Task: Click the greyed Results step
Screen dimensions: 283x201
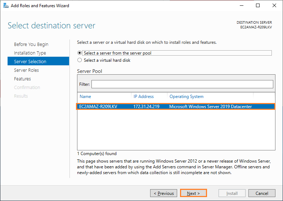Action: [21, 96]
